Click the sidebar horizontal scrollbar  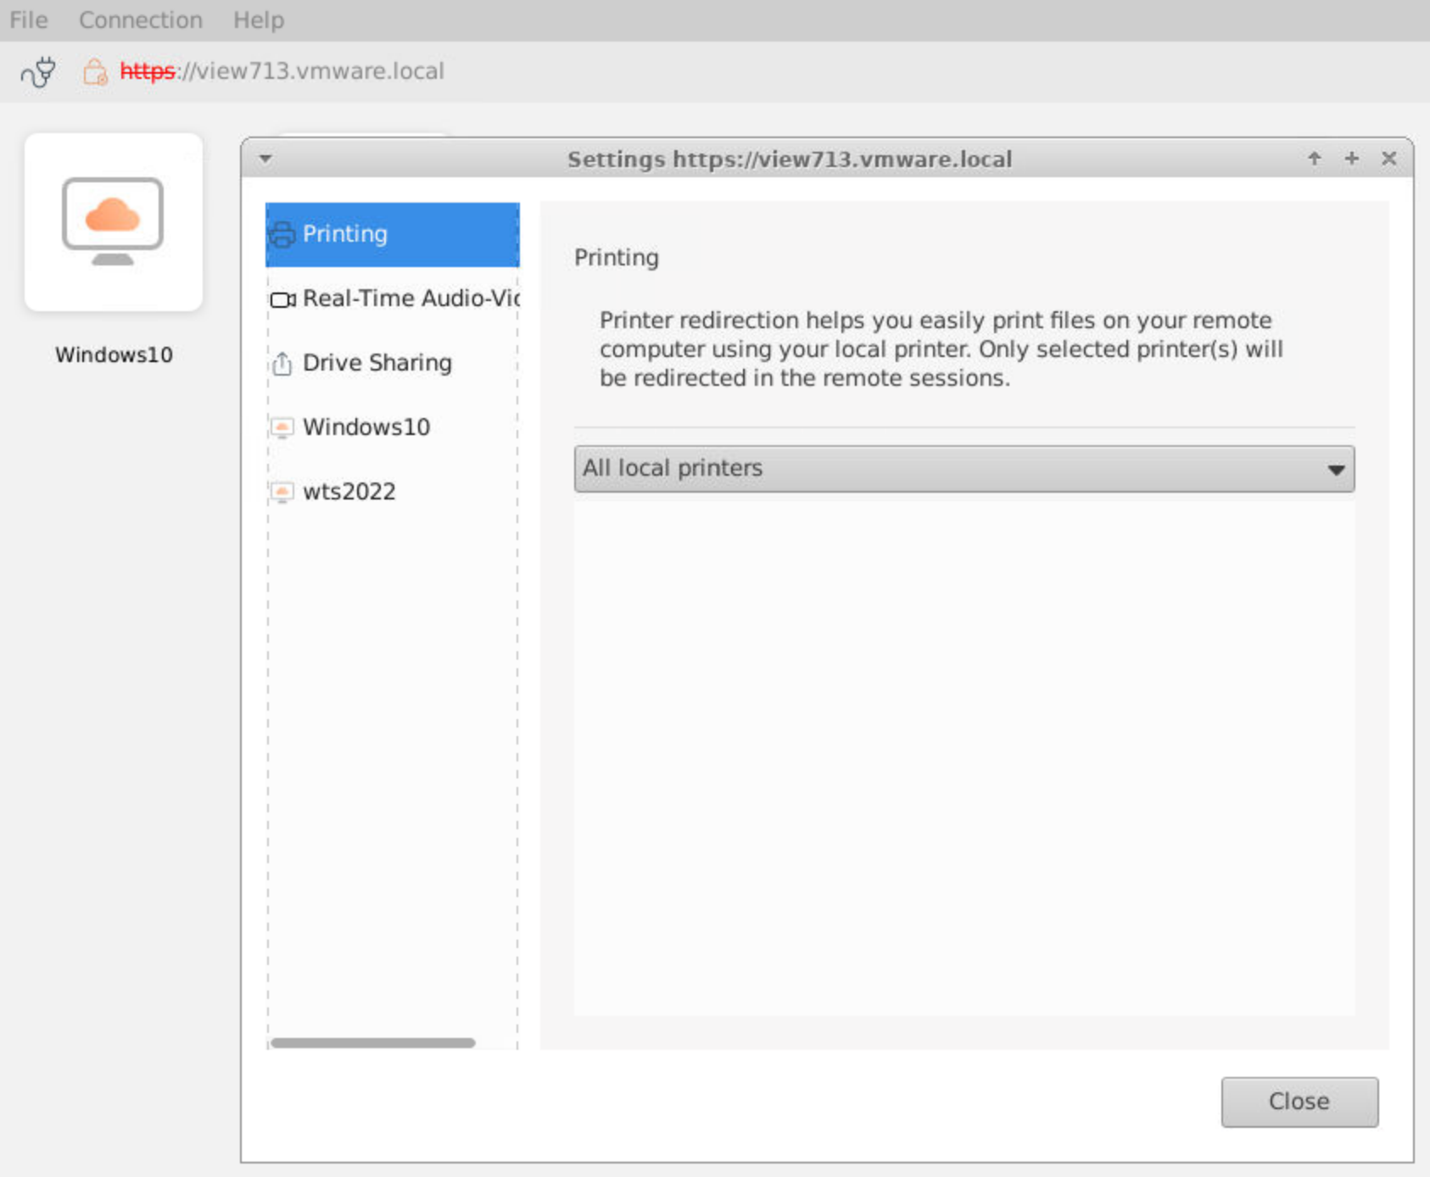[x=372, y=1043]
